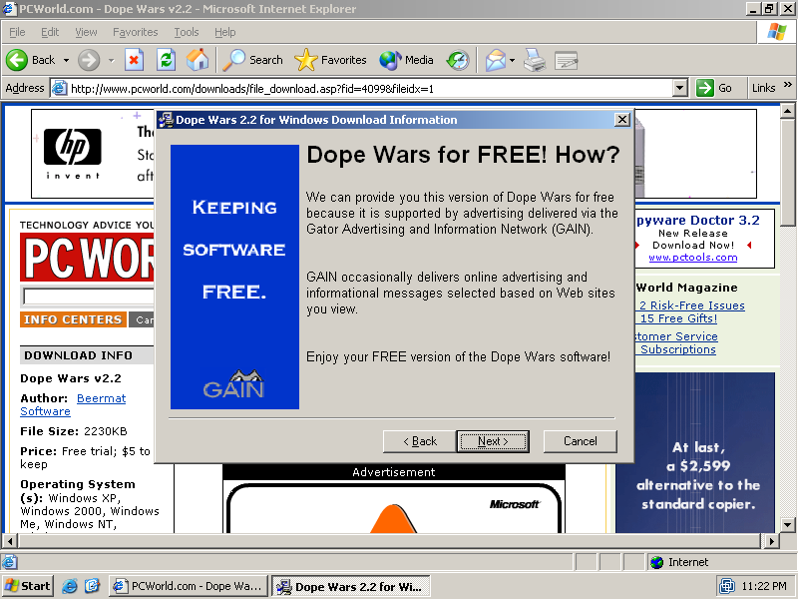Switch to Dope Wars 2.2 taskbar button
Viewport: 798px width, 599px height.
(351, 586)
